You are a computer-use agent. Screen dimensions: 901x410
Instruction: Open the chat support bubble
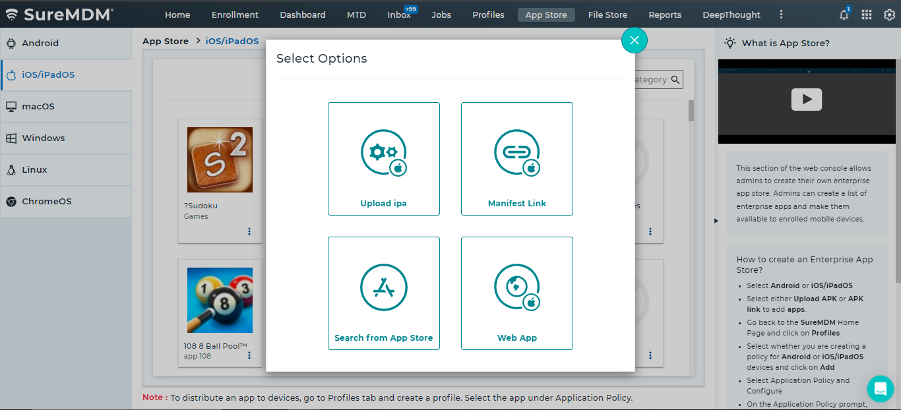[880, 389]
